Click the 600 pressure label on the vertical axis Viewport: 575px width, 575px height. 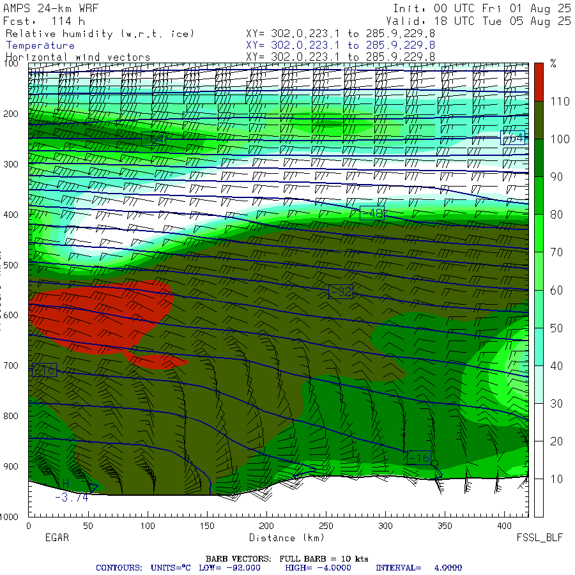pos(11,316)
